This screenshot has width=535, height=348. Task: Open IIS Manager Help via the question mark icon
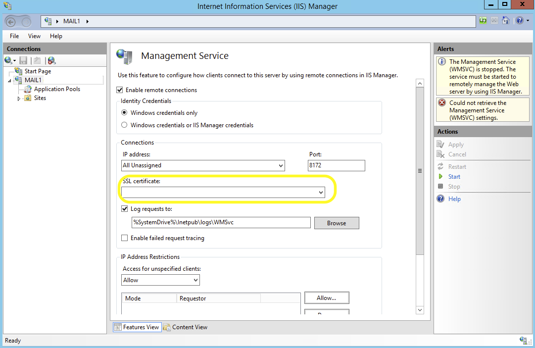pos(520,20)
